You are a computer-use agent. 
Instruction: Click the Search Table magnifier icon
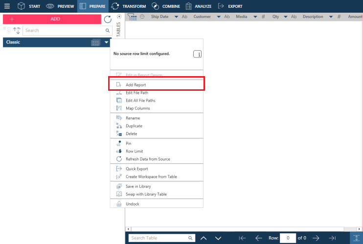click(190, 238)
